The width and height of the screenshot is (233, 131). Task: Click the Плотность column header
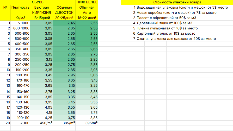20,7
